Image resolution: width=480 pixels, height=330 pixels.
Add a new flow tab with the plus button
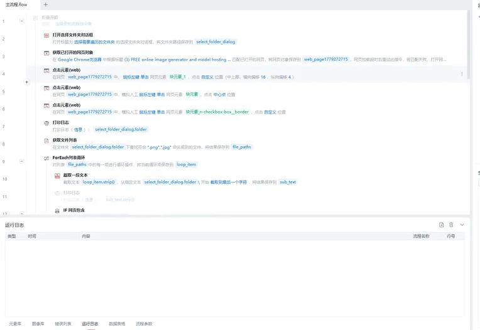(x=45, y=4)
